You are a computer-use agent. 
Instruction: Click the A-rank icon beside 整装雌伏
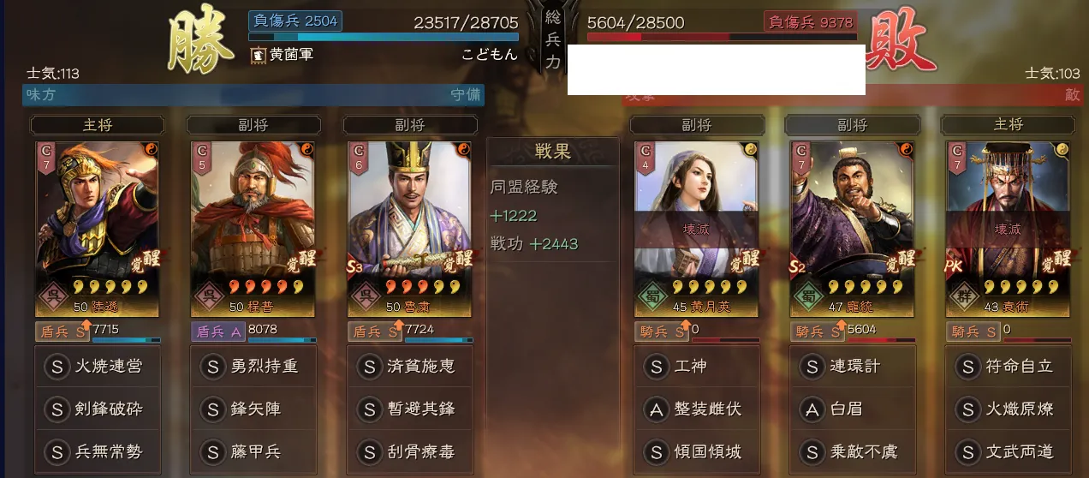tap(657, 409)
